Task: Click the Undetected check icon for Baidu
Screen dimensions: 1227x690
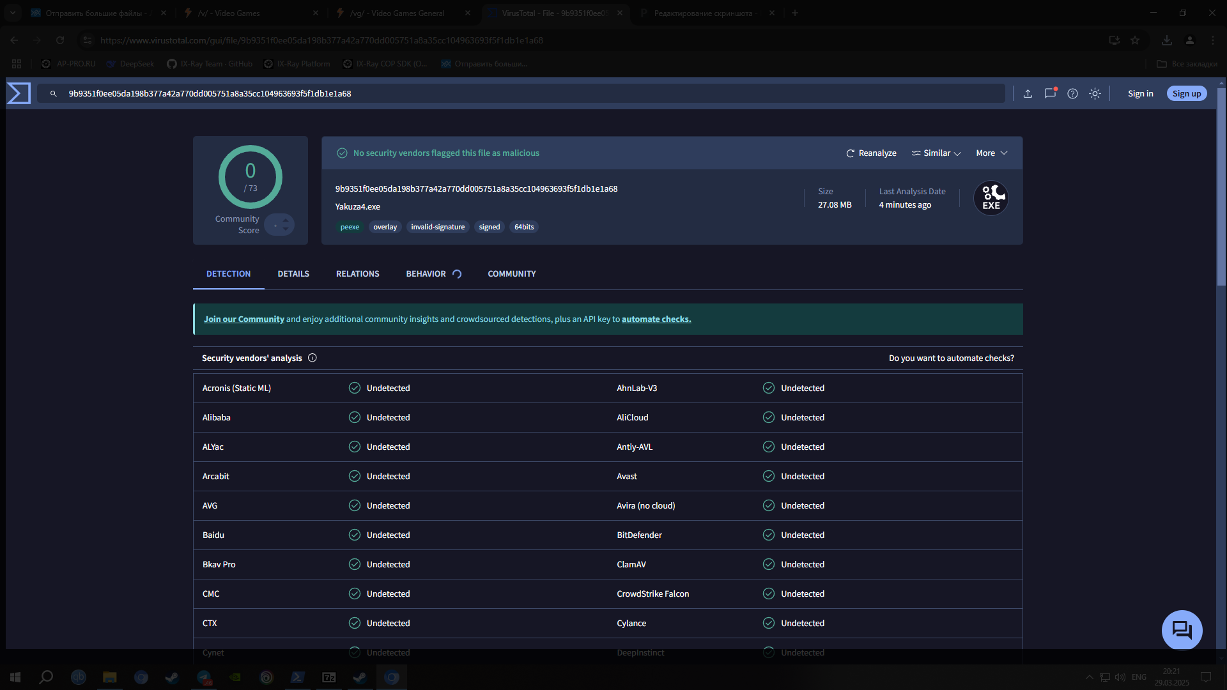Action: click(355, 535)
